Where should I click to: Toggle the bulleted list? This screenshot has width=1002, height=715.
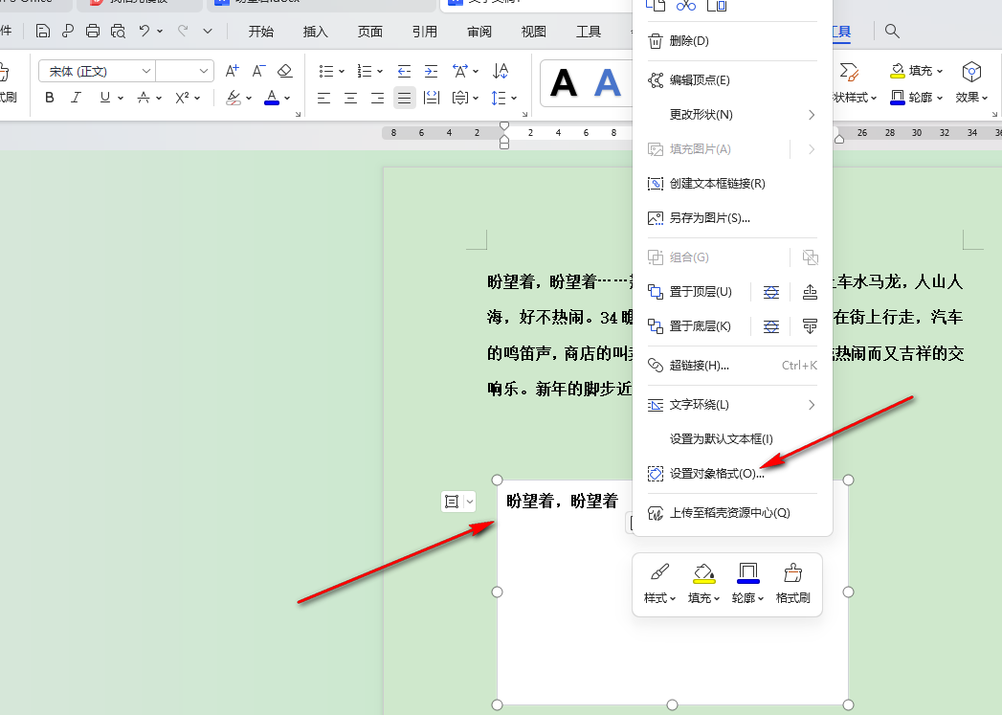(325, 71)
